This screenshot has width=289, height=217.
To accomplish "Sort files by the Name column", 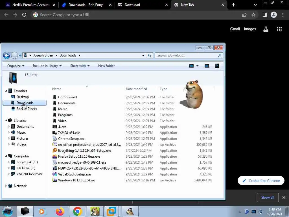I will click(x=57, y=89).
